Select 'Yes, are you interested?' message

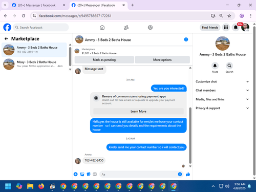(169, 88)
